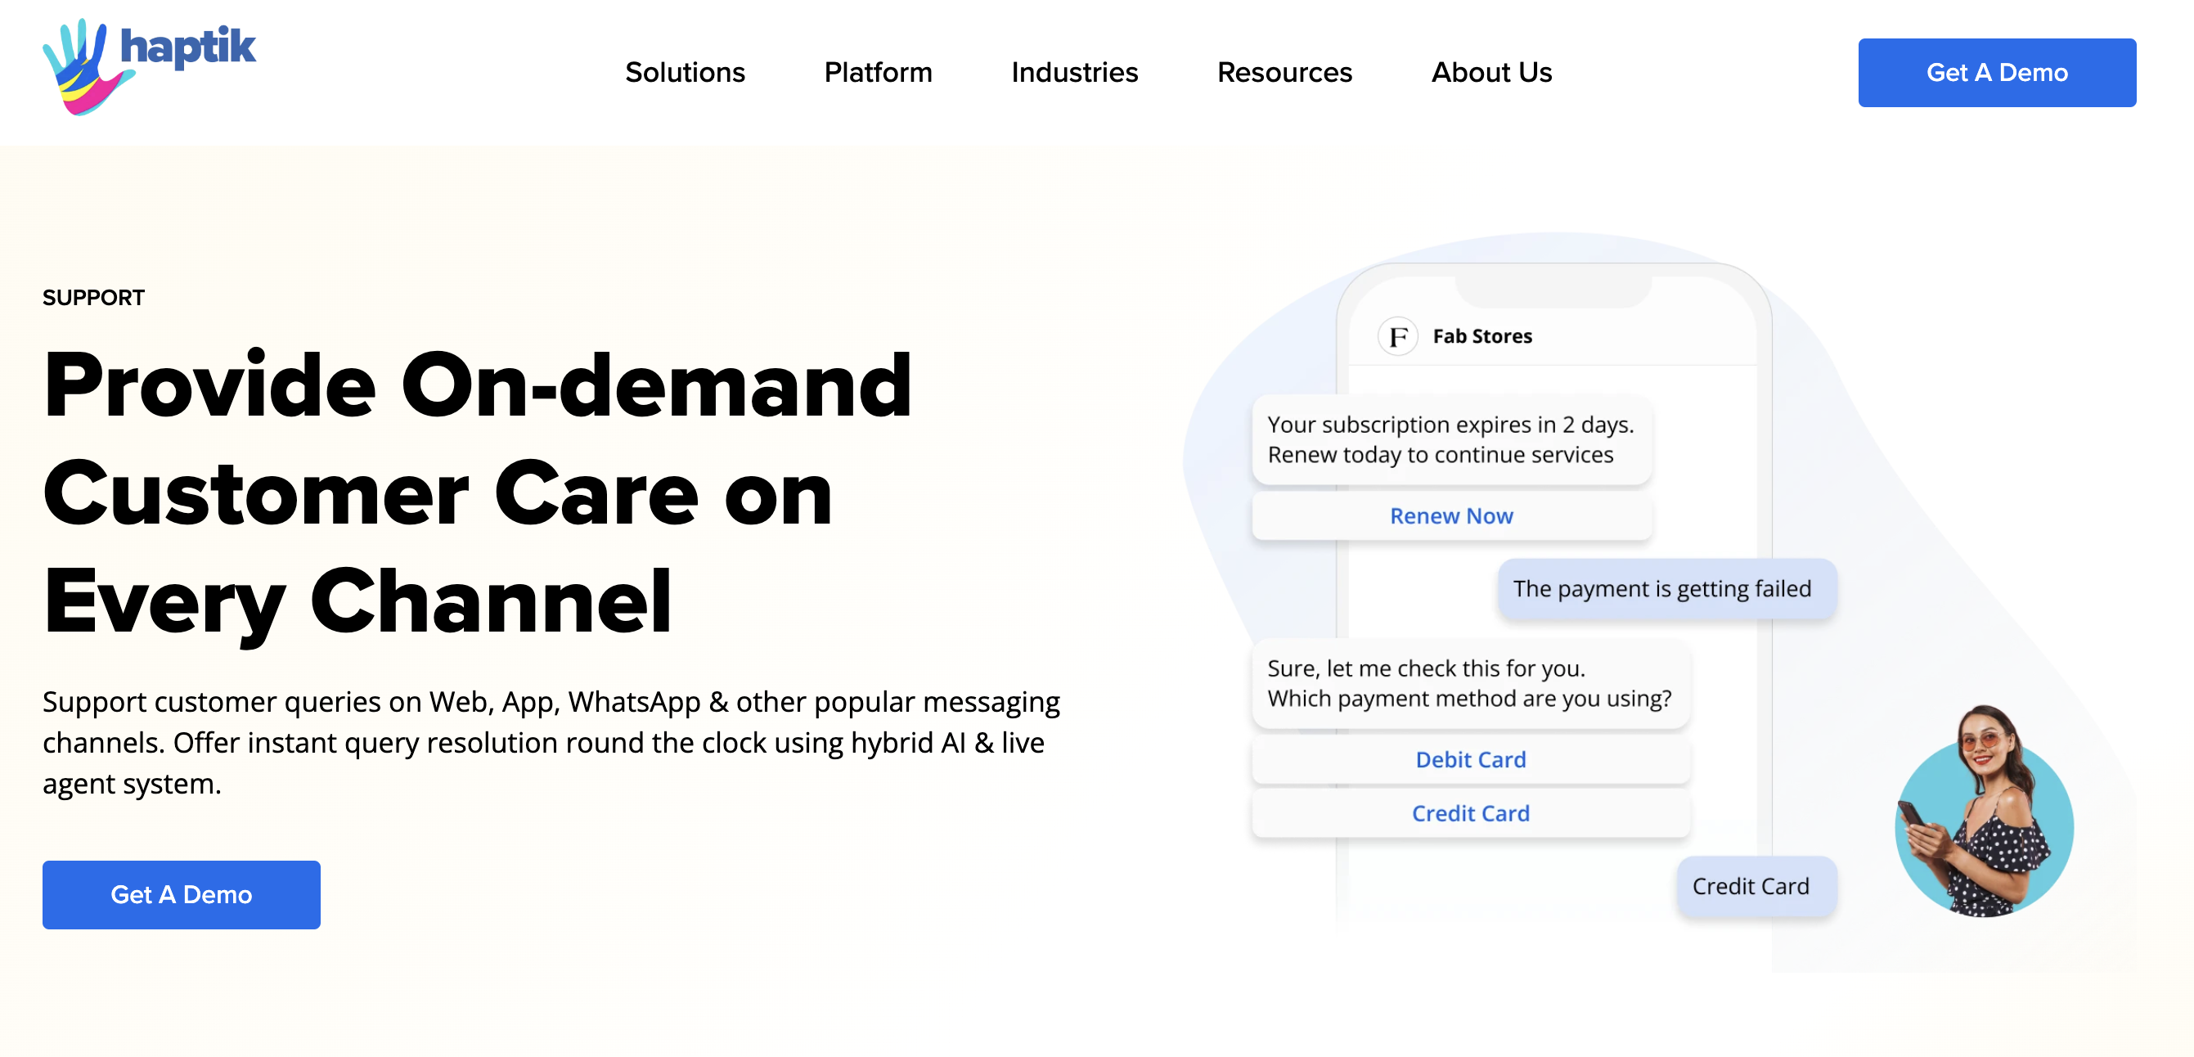Click the Provide On-demand Customer Care headline
This screenshot has width=2194, height=1057.
pos(478,493)
